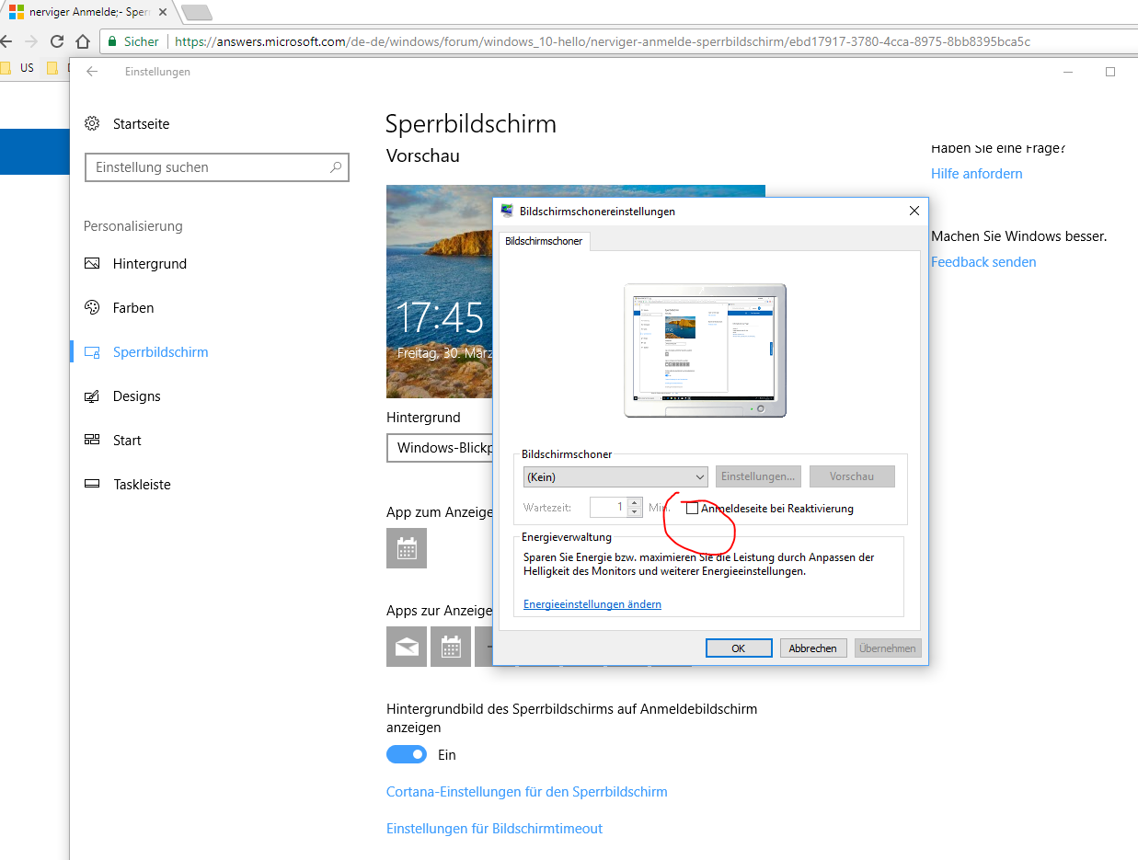
Task: Open Feedback senden link
Action: tap(983, 262)
